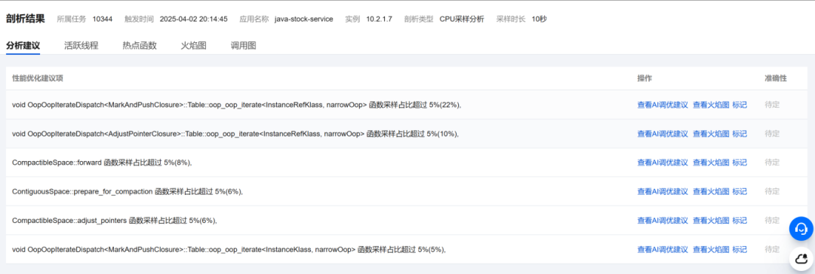815x274 pixels.
Task: Select the application name java-stock-service
Action: [x=303, y=20]
